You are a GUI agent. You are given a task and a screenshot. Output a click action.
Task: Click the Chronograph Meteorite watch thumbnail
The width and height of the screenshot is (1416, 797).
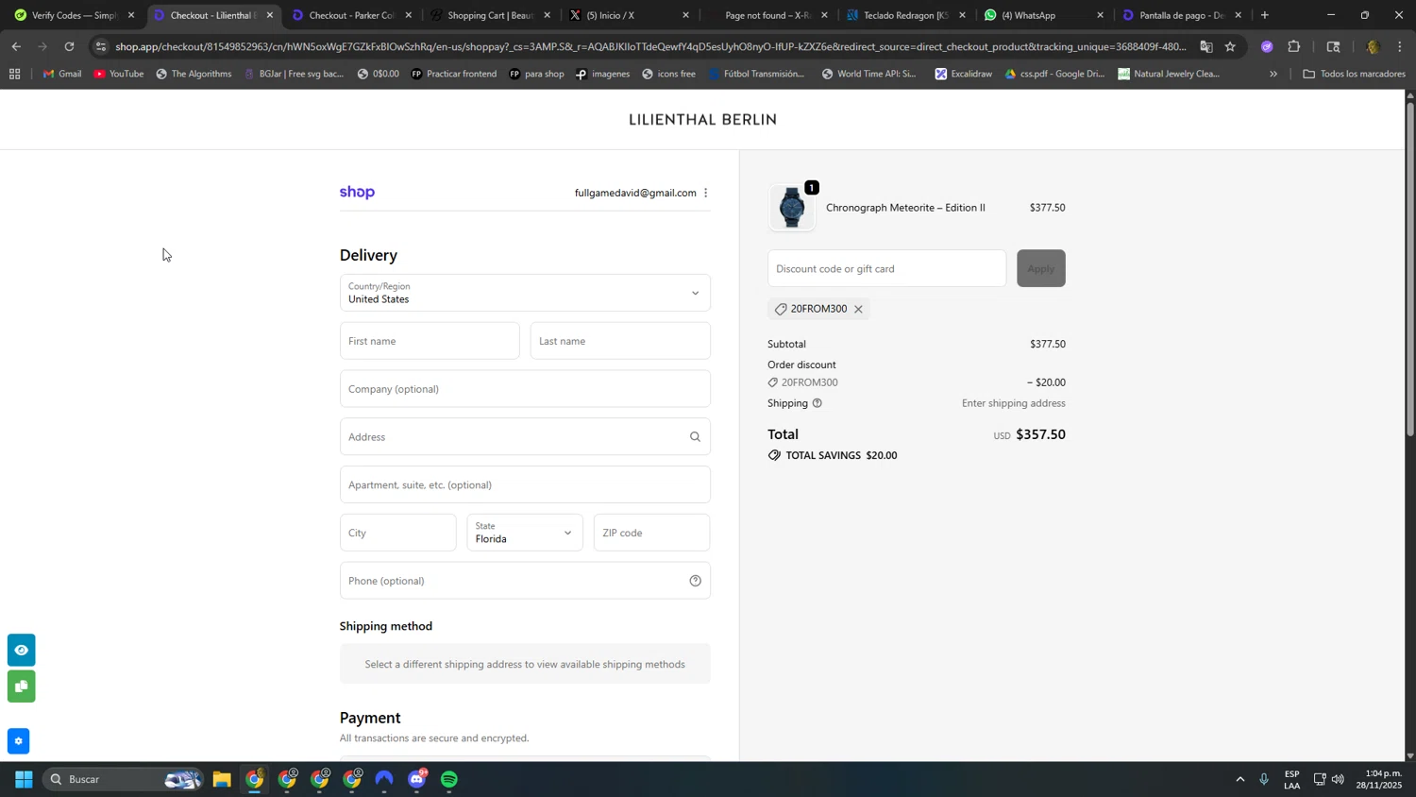792,208
